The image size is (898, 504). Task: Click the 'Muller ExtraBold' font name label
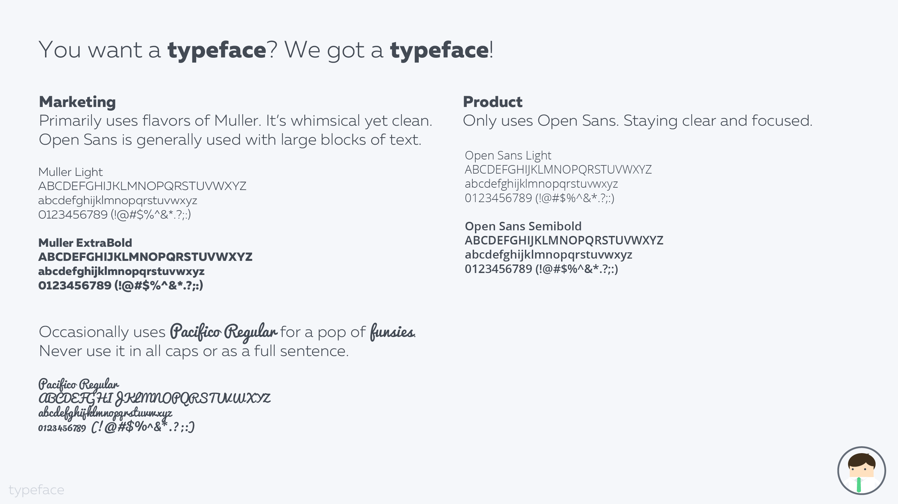click(85, 242)
